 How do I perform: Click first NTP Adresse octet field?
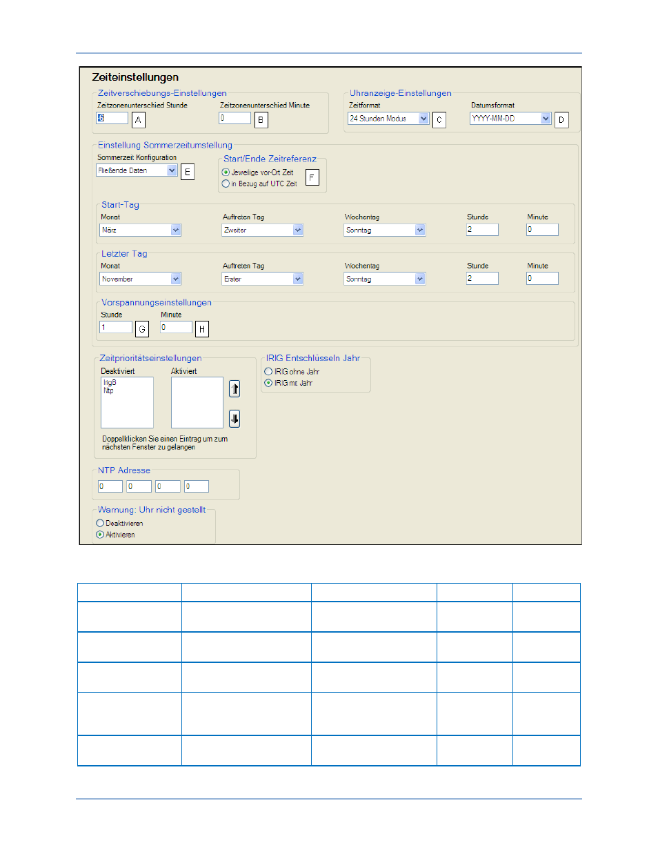110,486
